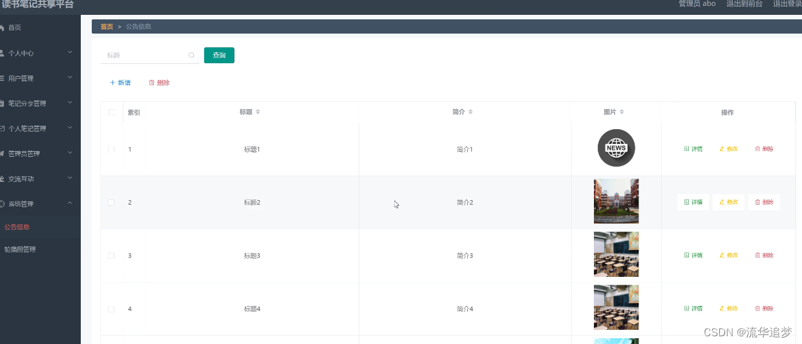Check the checkbox for row 3
Image resolution: width=802 pixels, height=344 pixels.
pos(111,256)
